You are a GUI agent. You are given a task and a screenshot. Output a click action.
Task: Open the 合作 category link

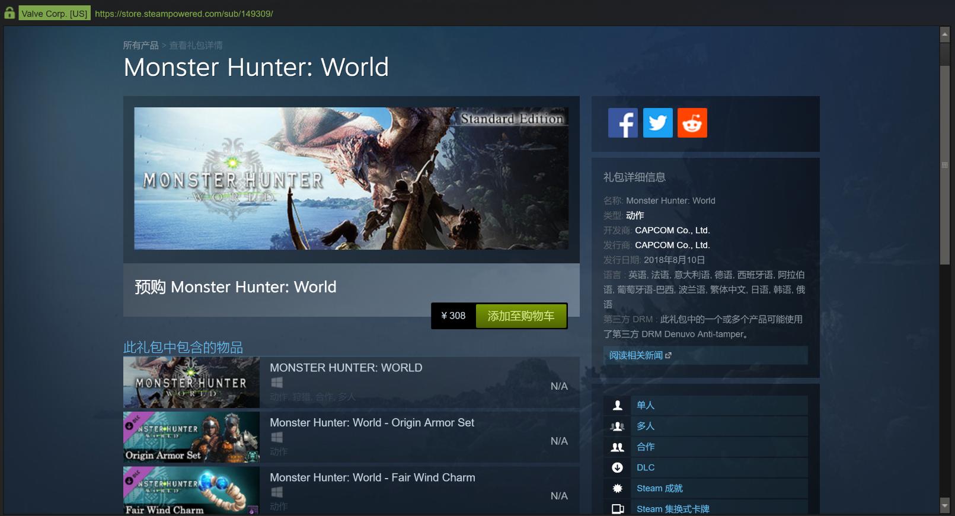pyautogui.click(x=646, y=447)
